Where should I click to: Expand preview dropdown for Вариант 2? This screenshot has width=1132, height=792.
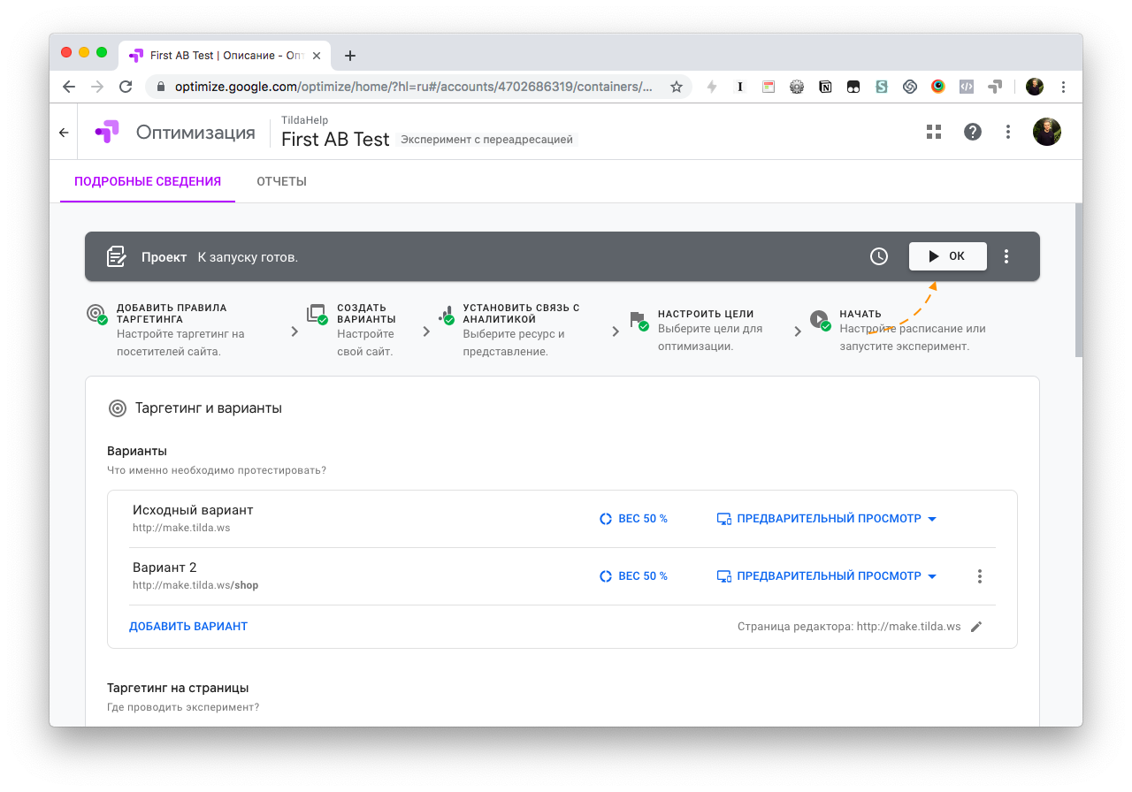[932, 576]
